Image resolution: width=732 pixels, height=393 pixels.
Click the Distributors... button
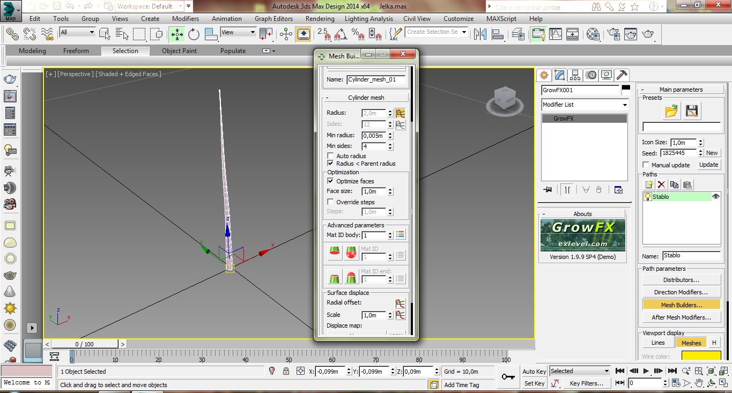click(681, 280)
